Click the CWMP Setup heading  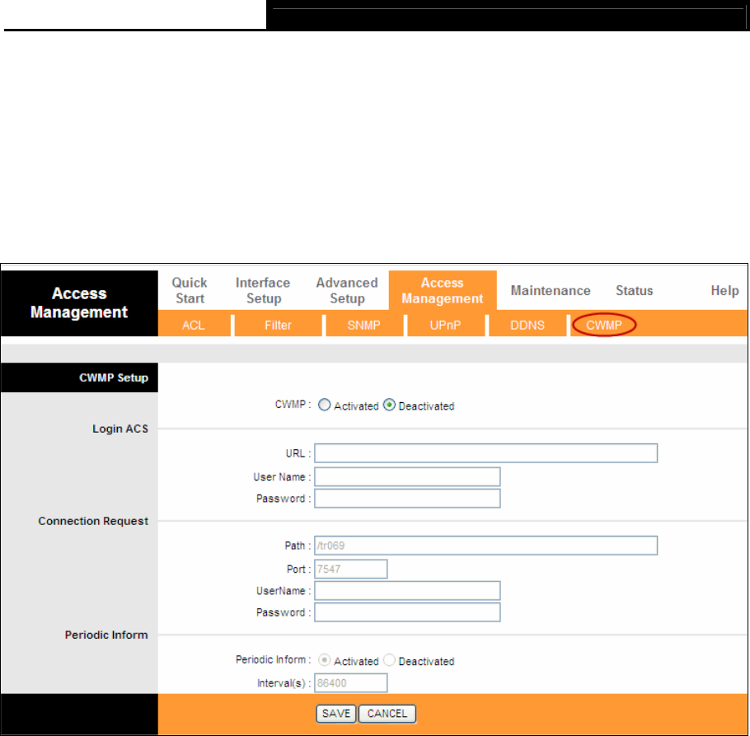click(114, 377)
